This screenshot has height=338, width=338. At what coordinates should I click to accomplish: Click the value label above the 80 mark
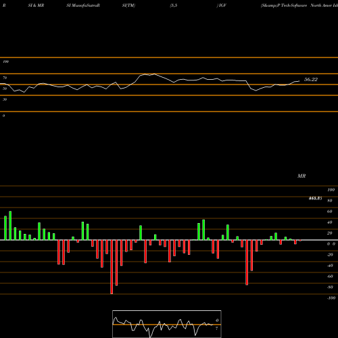315,198
